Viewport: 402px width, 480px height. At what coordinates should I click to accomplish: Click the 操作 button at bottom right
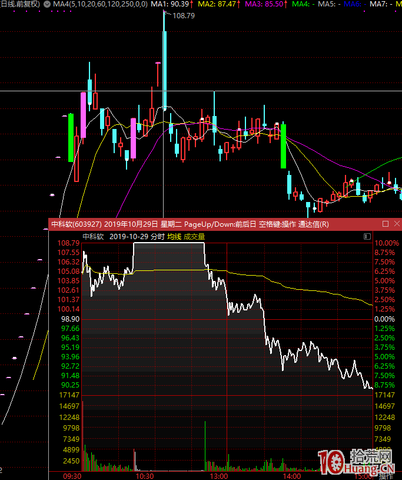386,476
